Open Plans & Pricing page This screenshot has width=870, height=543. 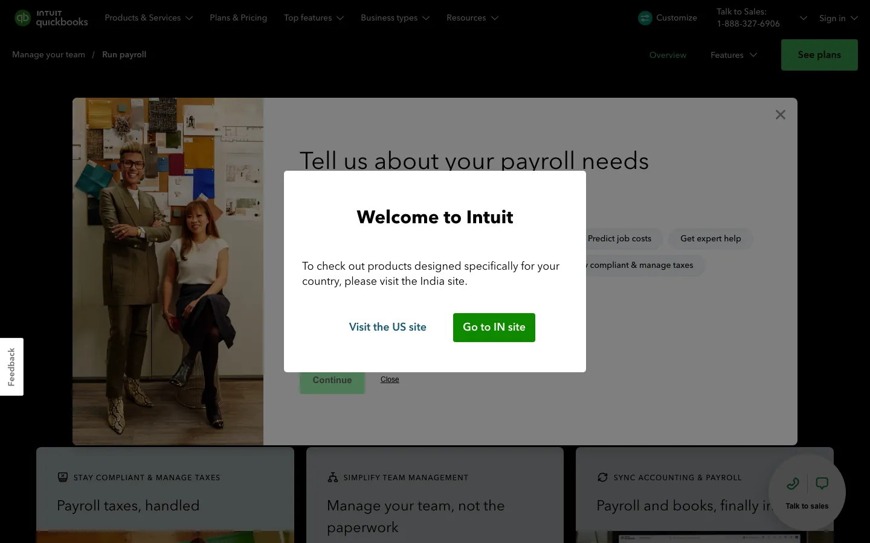tap(238, 18)
